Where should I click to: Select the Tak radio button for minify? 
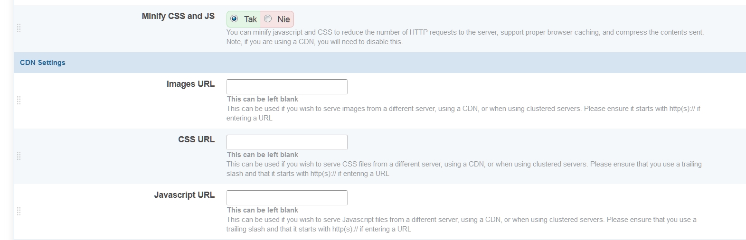click(234, 19)
